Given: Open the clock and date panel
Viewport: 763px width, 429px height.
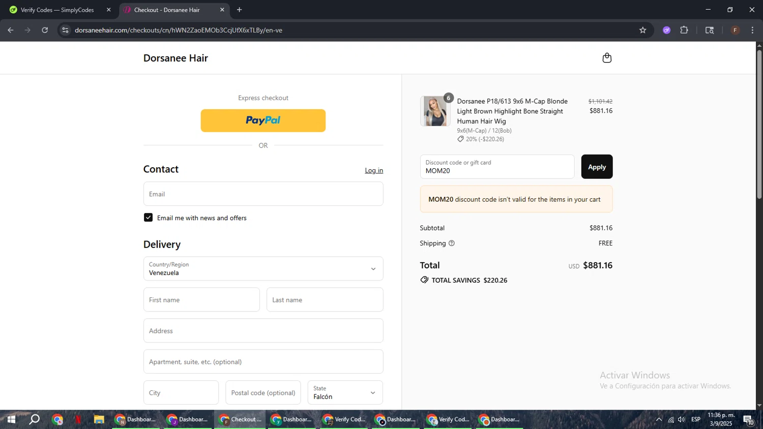Looking at the screenshot, I should (x=721, y=419).
